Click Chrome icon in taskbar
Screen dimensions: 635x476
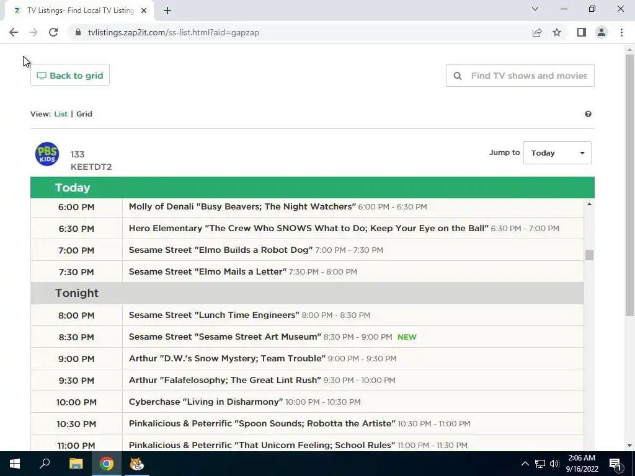click(107, 464)
